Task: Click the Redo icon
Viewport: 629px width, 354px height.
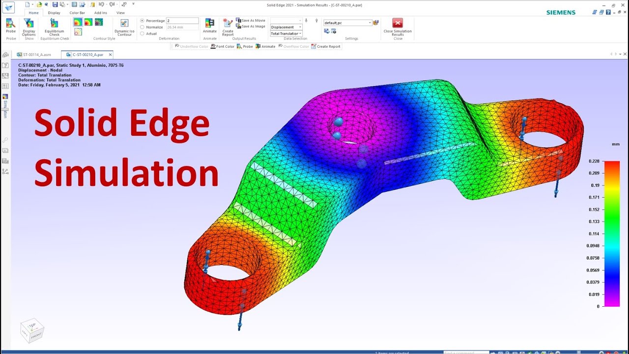Action: tap(112, 4)
